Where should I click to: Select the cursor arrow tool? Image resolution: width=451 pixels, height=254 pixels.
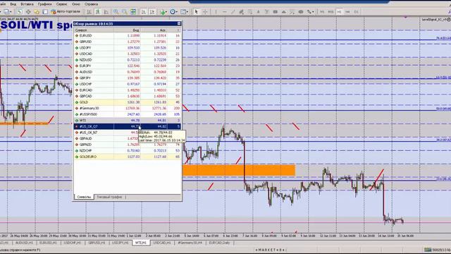click(196, 11)
